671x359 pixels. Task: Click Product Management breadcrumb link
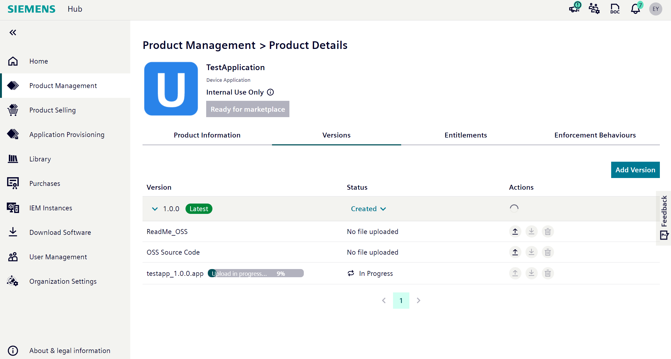pyautogui.click(x=199, y=45)
